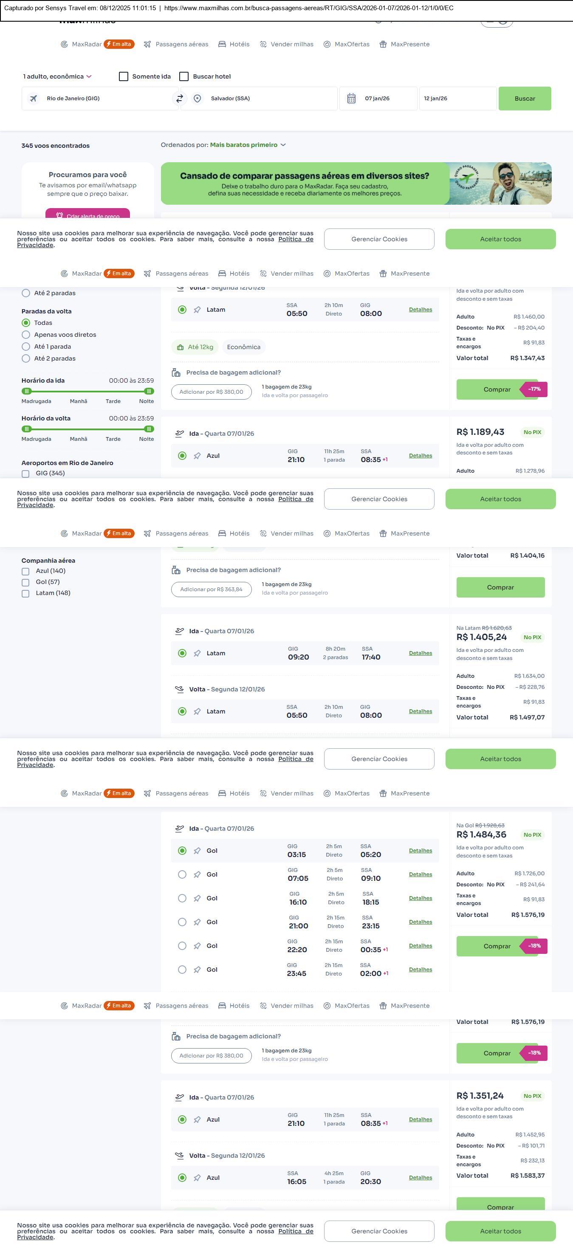Click the pin icon on the Azul 21:10 to 08:35 flight with Volta below
The image size is (573, 1252).
[197, 1119]
